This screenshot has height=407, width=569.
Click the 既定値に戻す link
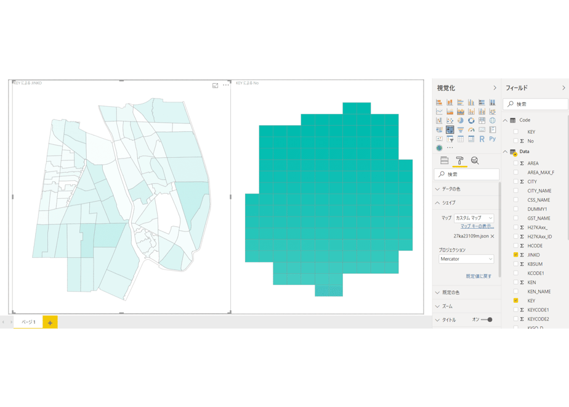pos(478,276)
